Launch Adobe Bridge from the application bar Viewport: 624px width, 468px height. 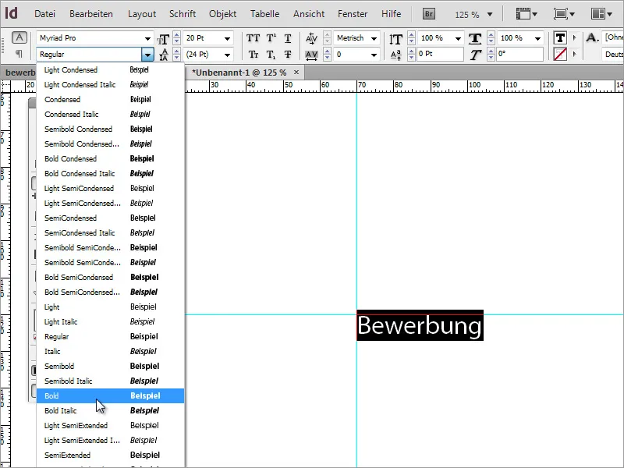(x=428, y=12)
